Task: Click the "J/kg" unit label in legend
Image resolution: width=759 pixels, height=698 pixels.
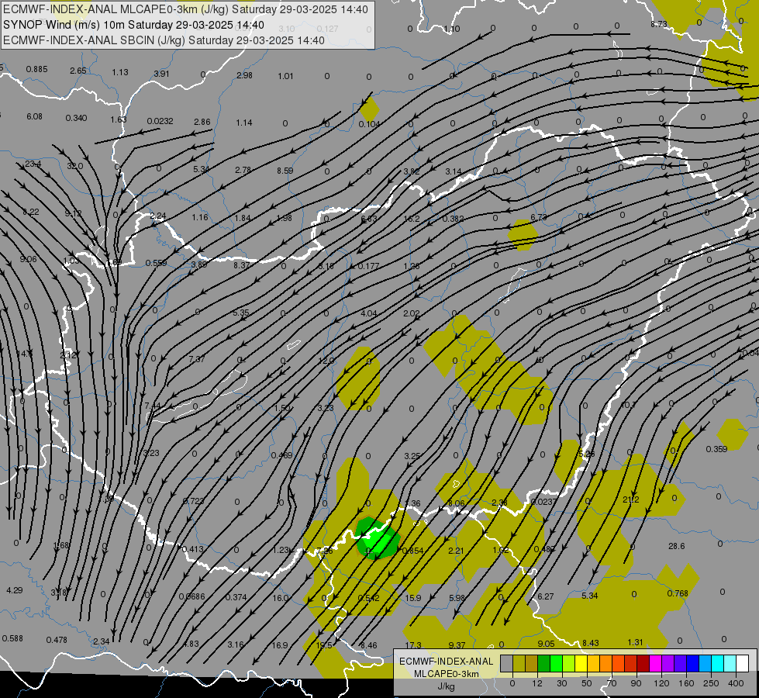Action: (446, 686)
